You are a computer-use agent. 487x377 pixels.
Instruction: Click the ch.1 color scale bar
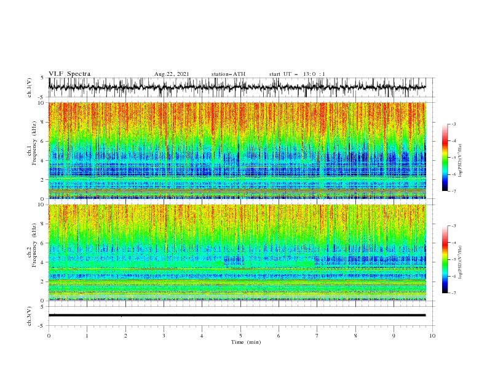pos(445,158)
